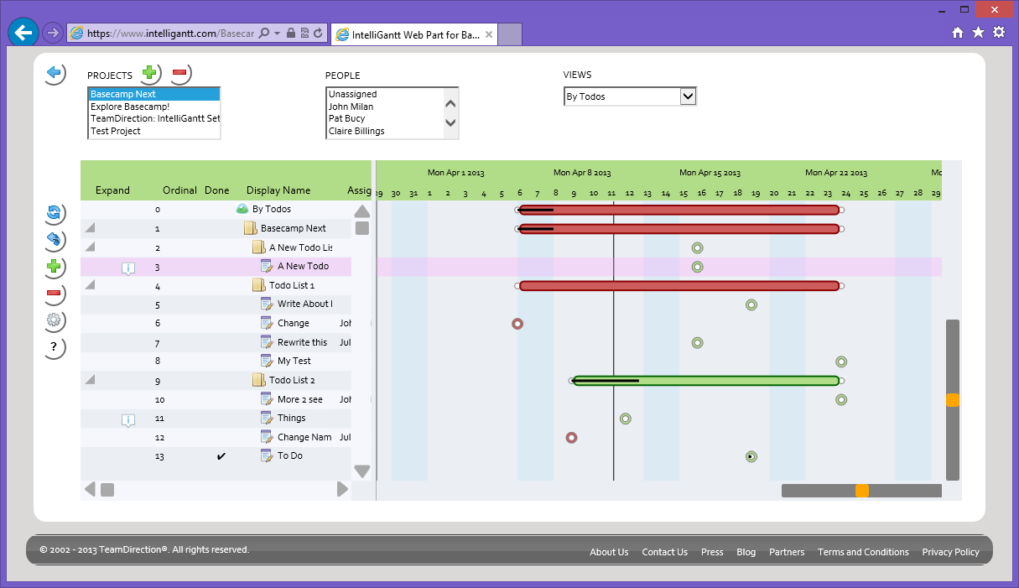The image size is (1019, 588).
Task: Collapse the A New Todo List row
Action: coord(91,247)
